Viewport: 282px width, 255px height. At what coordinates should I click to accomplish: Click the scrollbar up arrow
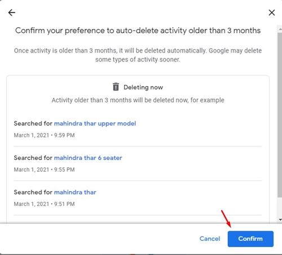(280, 29)
